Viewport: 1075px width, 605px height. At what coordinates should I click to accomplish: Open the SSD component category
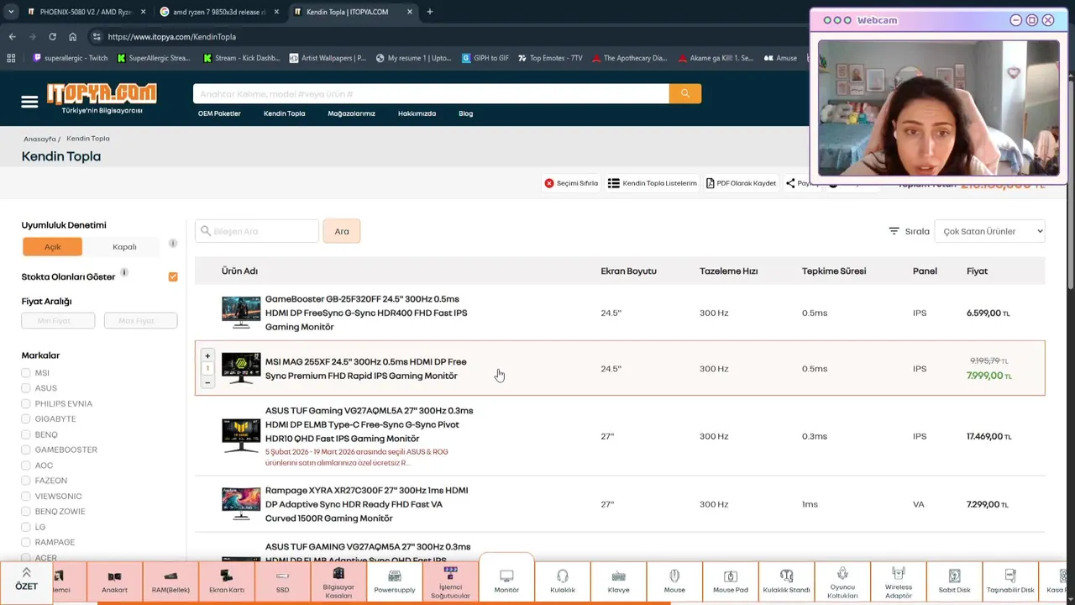[x=282, y=581]
